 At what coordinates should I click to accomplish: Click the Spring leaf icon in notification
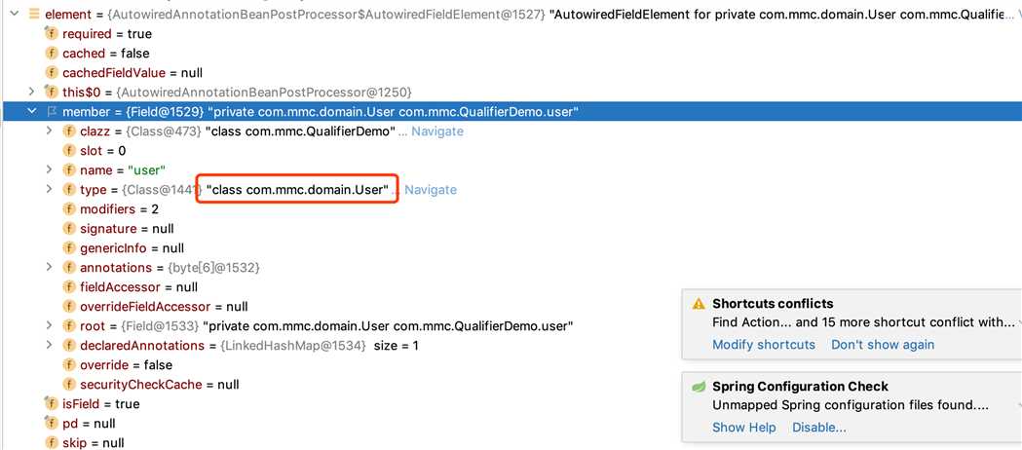699,386
